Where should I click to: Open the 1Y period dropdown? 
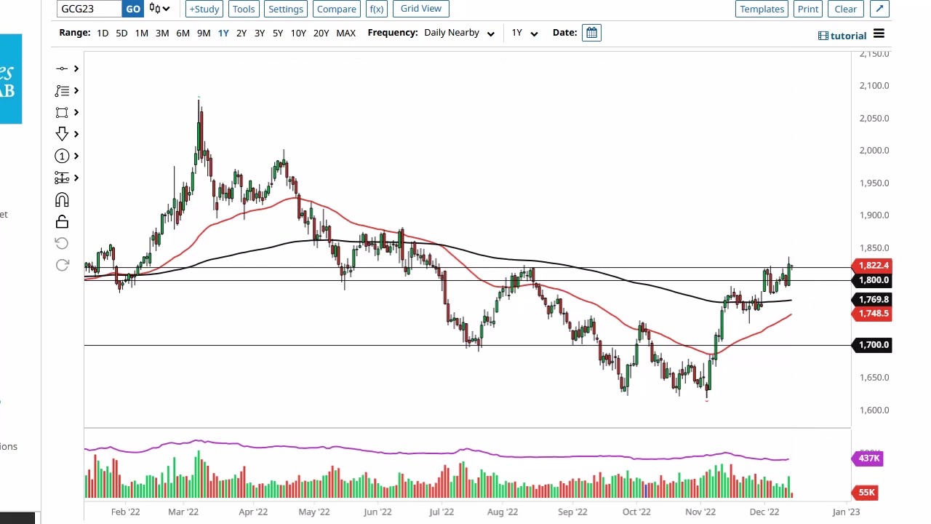[524, 33]
